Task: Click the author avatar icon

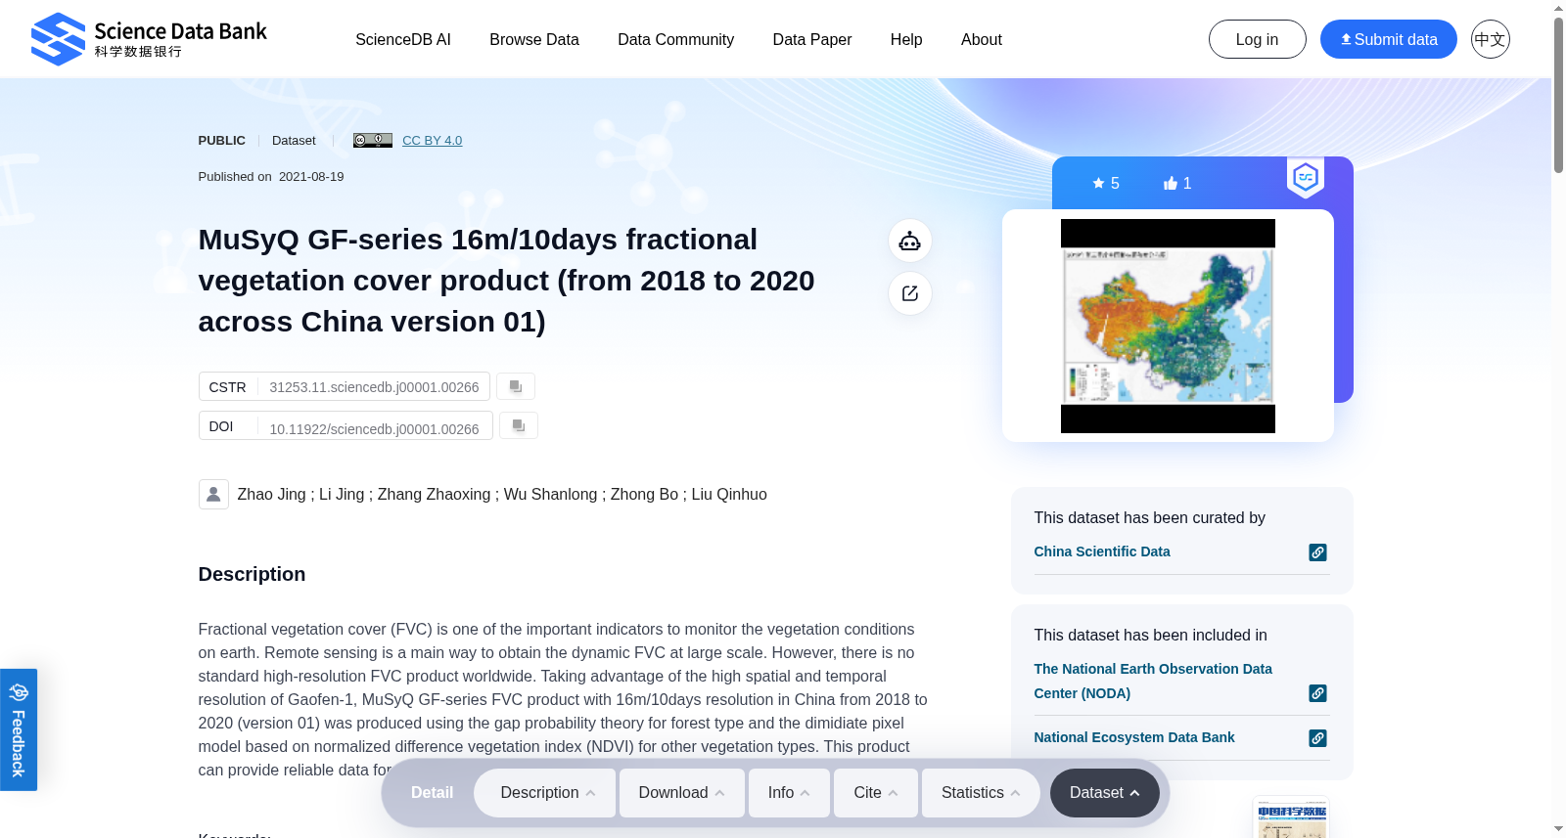Action: click(213, 494)
